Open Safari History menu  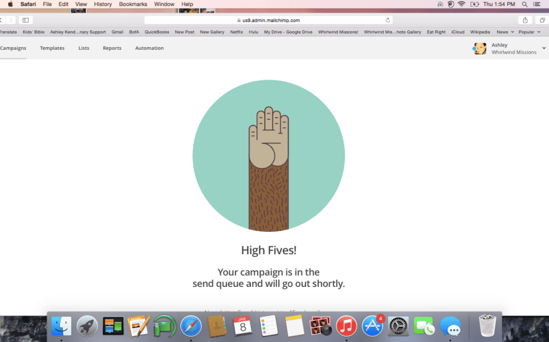pos(103,4)
